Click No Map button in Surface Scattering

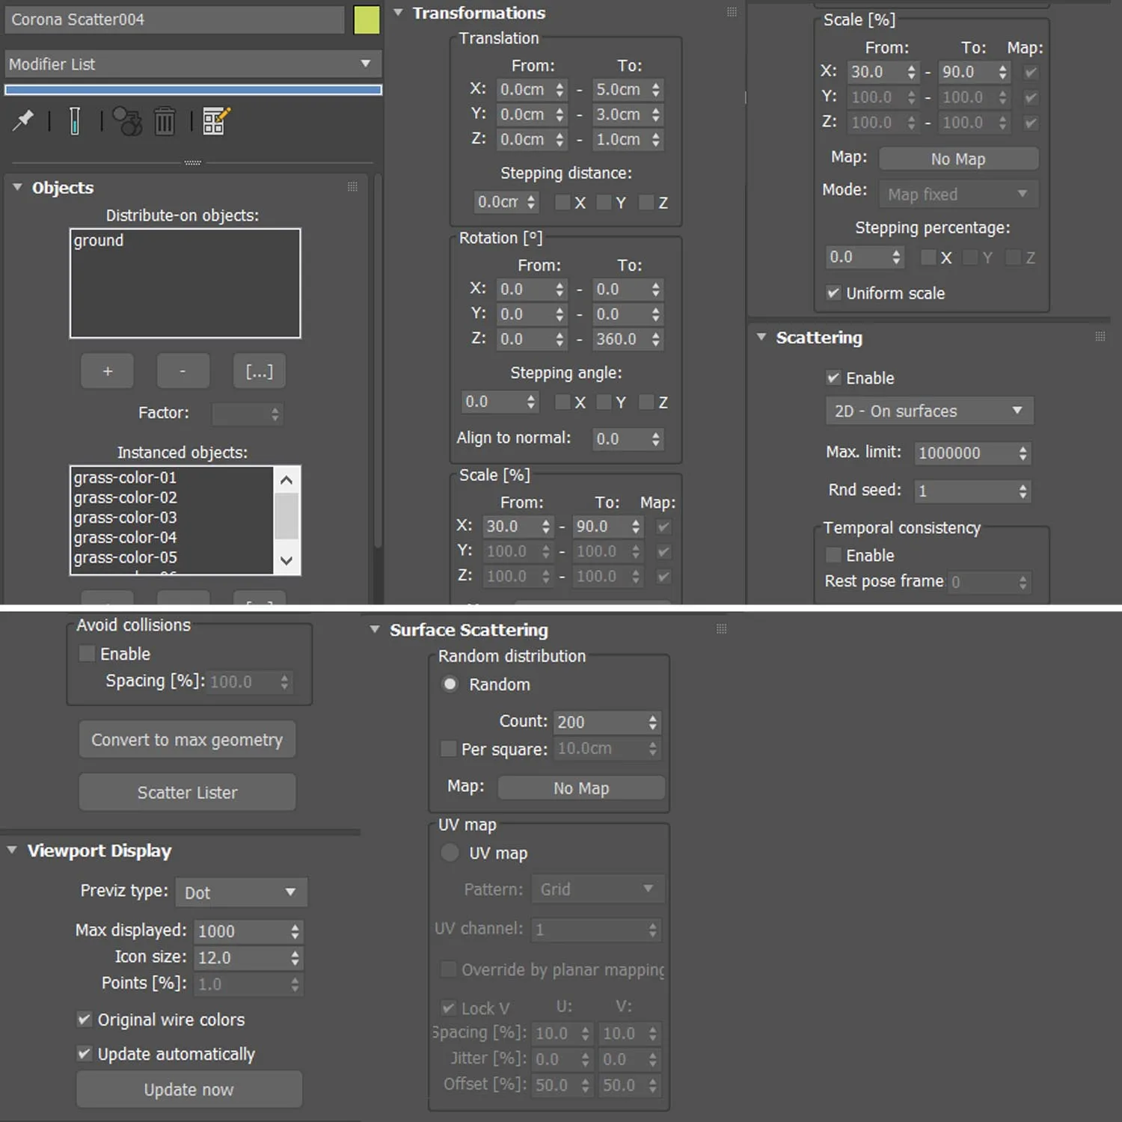[581, 788]
